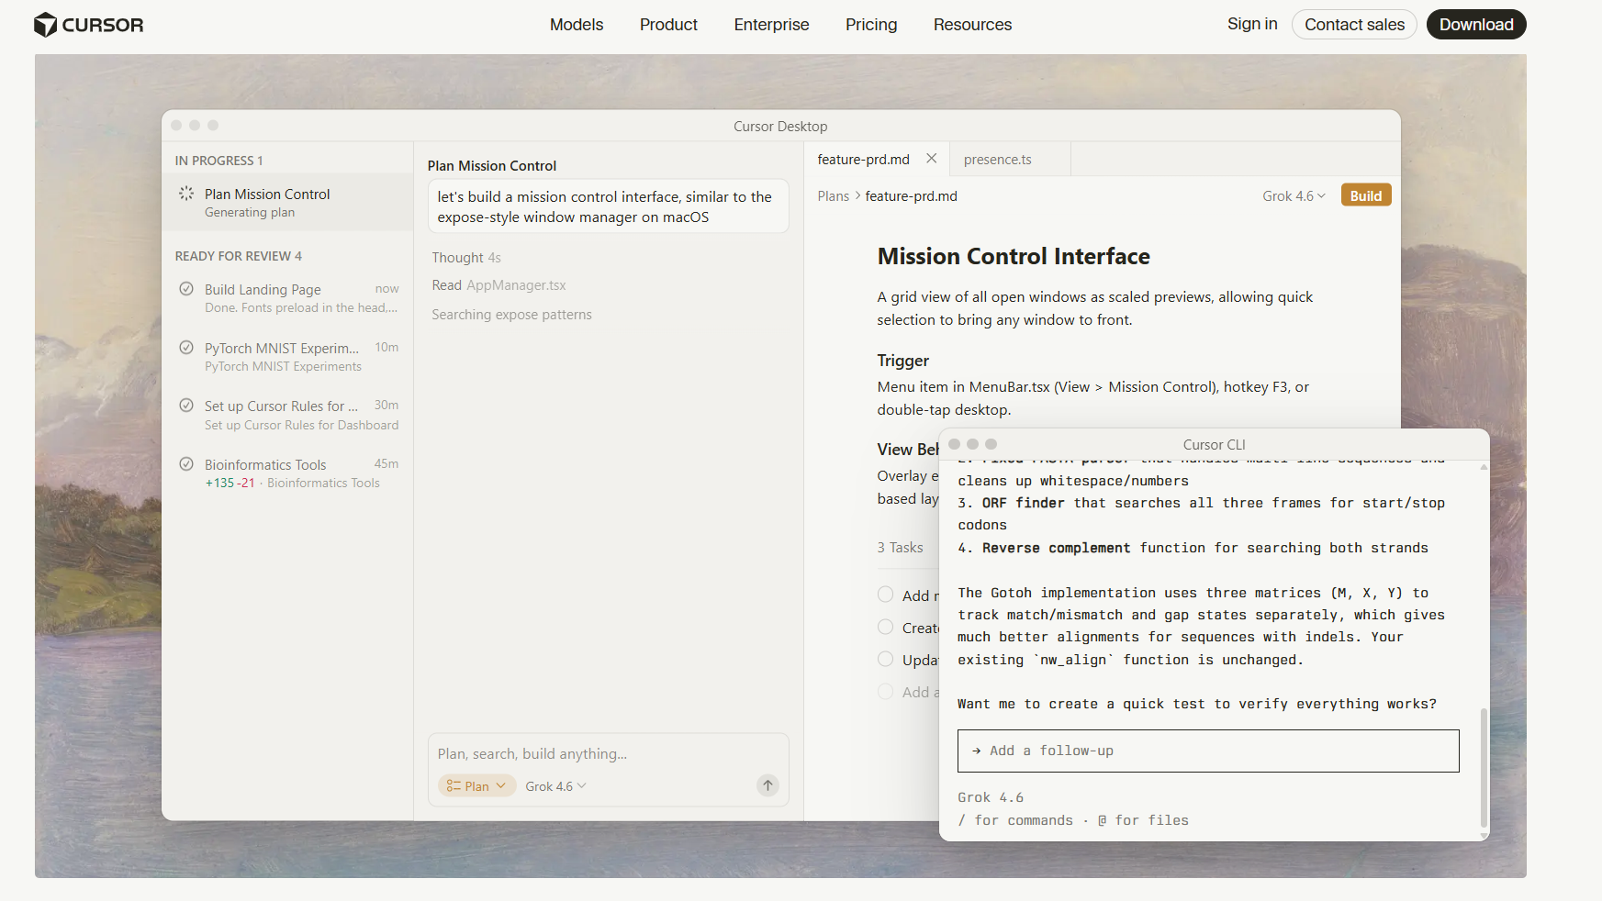Click the Add a follow-up input field
Viewport: 1602px width, 901px height.
pyautogui.click(x=1208, y=751)
